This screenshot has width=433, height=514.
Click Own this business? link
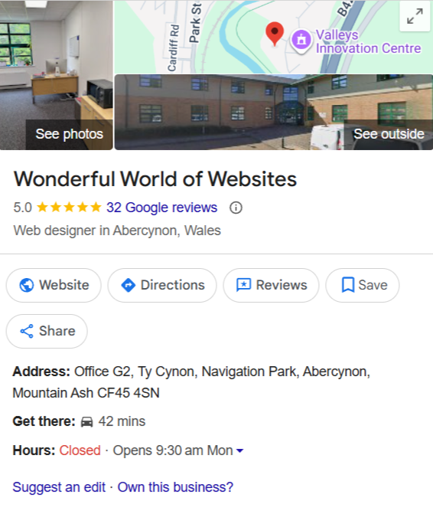(175, 487)
